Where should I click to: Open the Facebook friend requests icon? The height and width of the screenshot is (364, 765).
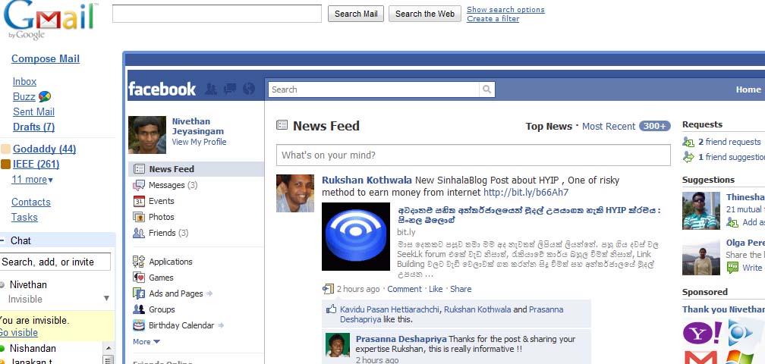(x=211, y=89)
